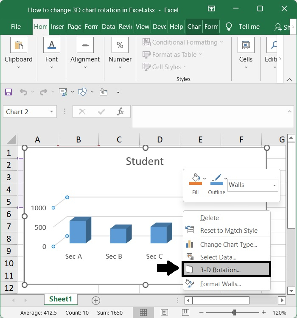This screenshot has height=318, width=297.
Task: Open the Number format group icon
Action: (120, 45)
